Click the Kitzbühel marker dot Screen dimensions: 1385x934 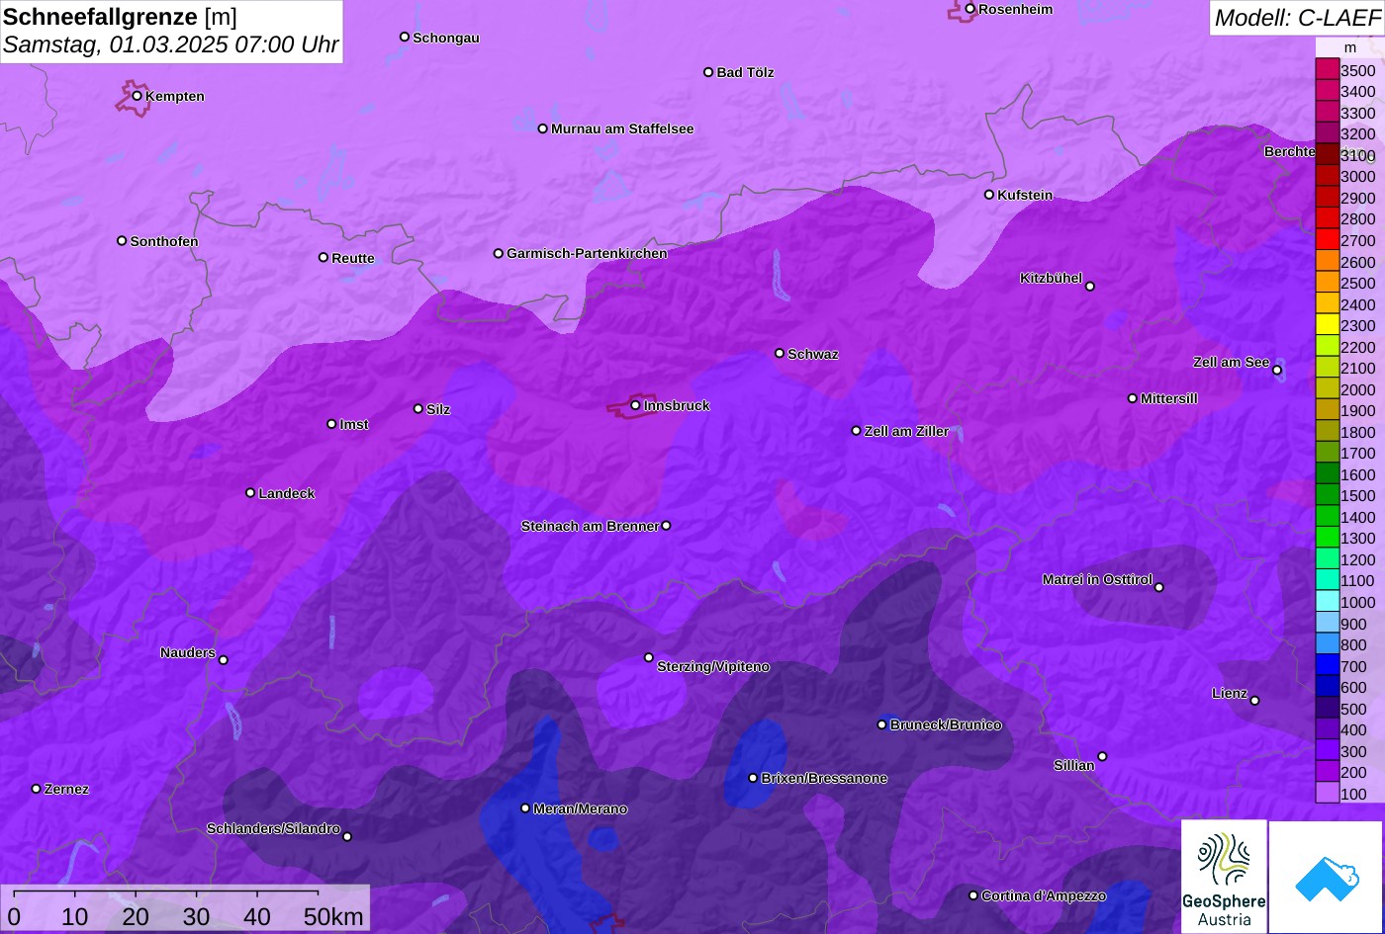(x=1090, y=287)
